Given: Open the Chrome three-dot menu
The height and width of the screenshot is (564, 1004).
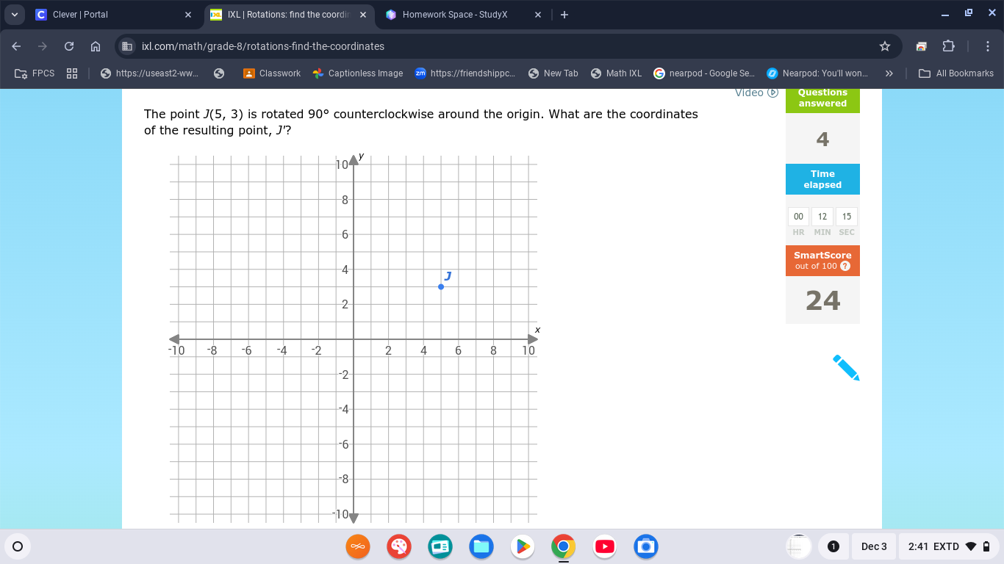Looking at the screenshot, I should pos(988,46).
